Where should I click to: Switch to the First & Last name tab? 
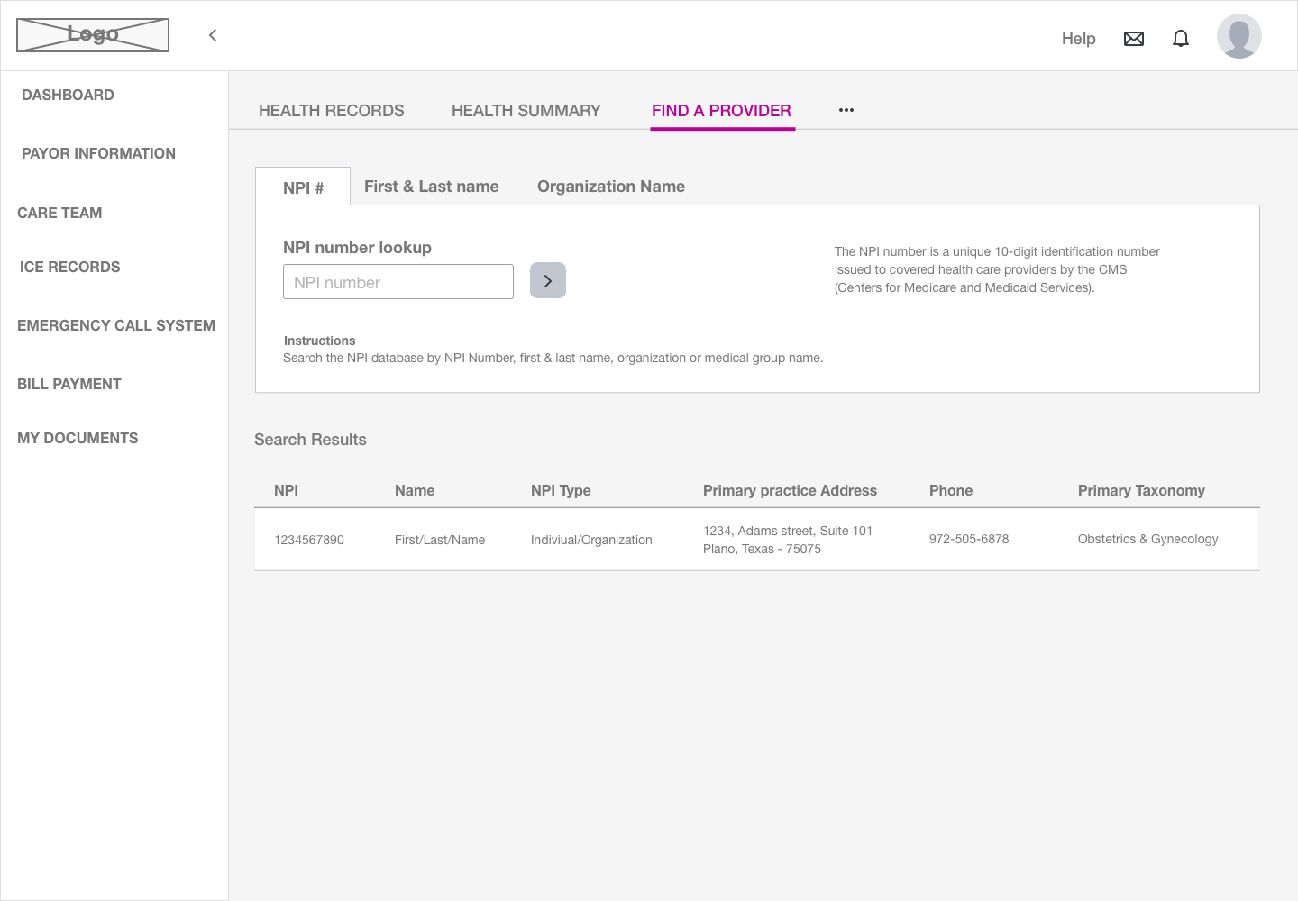point(432,186)
